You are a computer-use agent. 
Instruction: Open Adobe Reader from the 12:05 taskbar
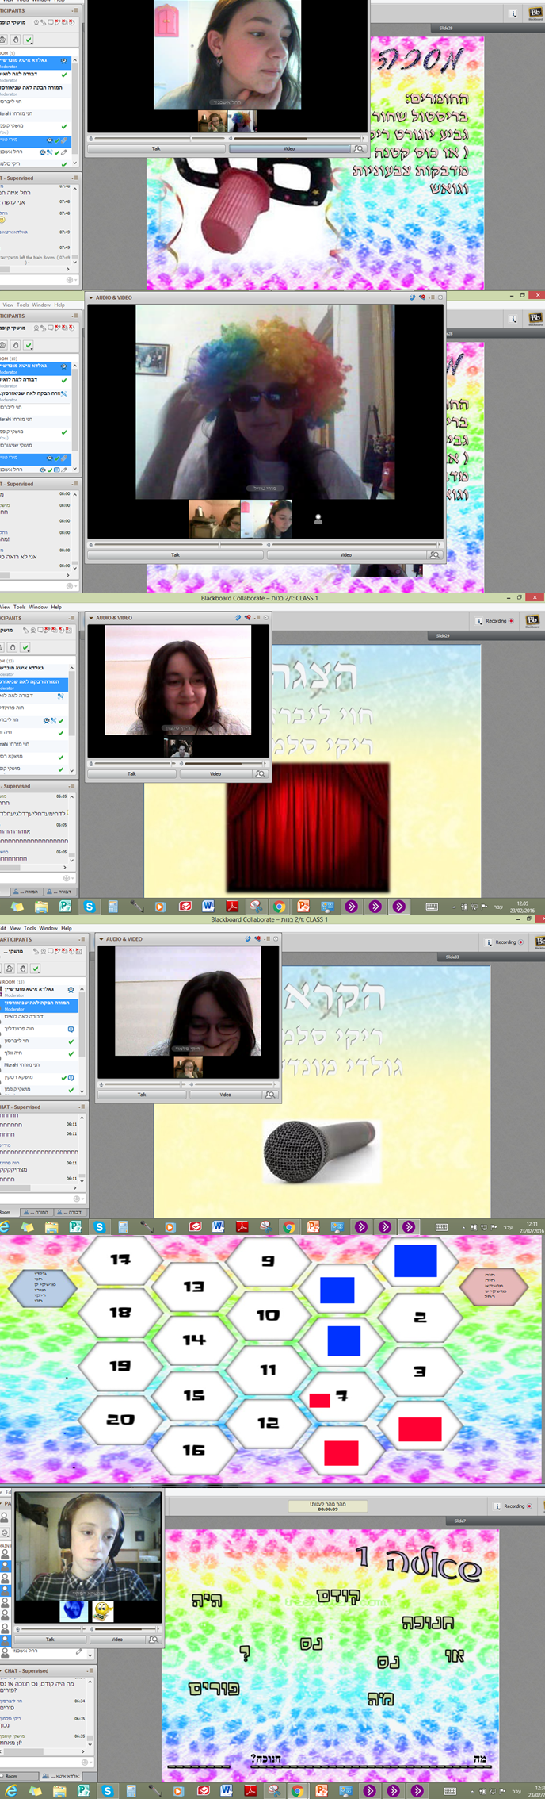pyautogui.click(x=232, y=907)
